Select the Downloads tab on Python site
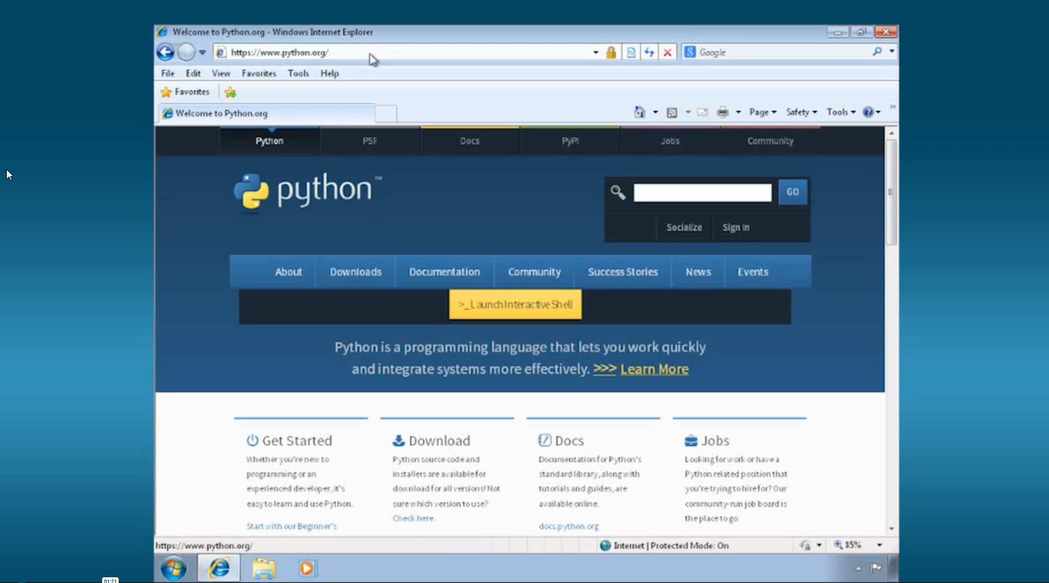Viewport: 1049px width, 583px height. pyautogui.click(x=355, y=272)
